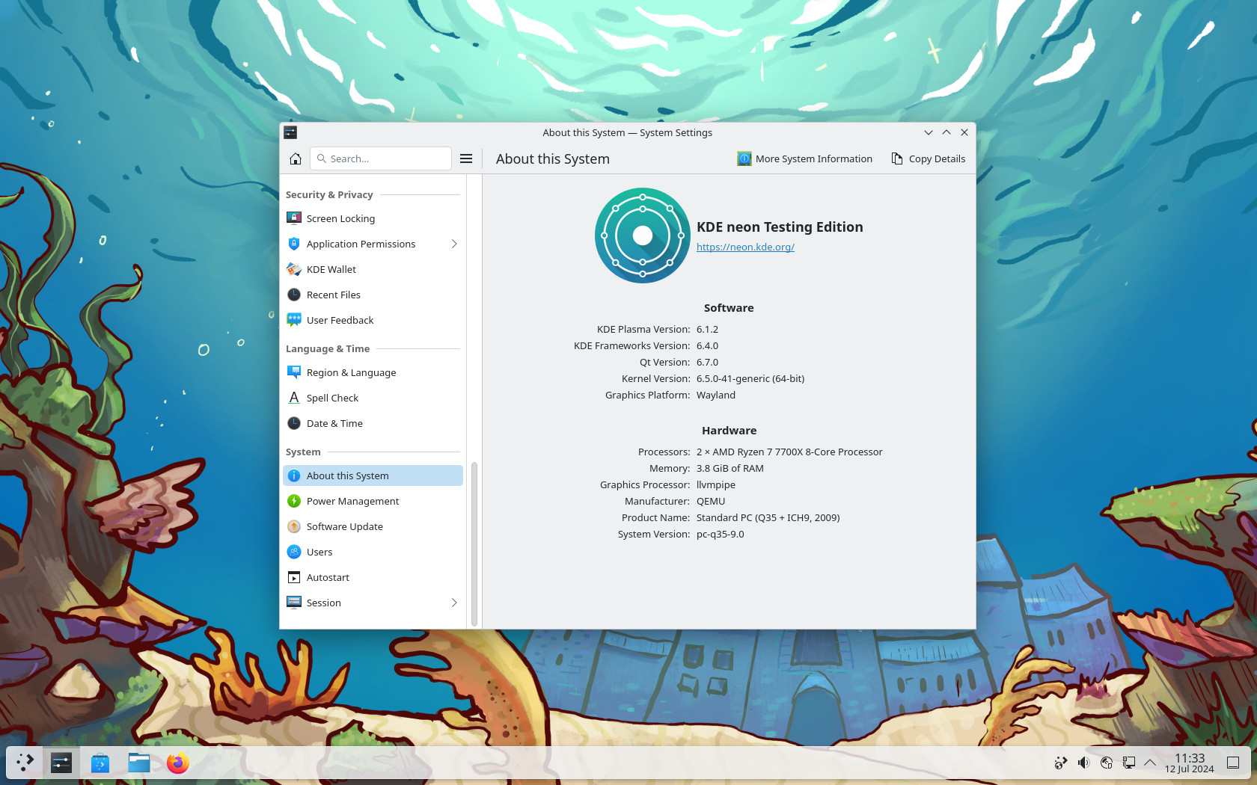Open the hamburger menu beside the search field
Viewport: 1257px width, 785px height.
click(x=466, y=158)
